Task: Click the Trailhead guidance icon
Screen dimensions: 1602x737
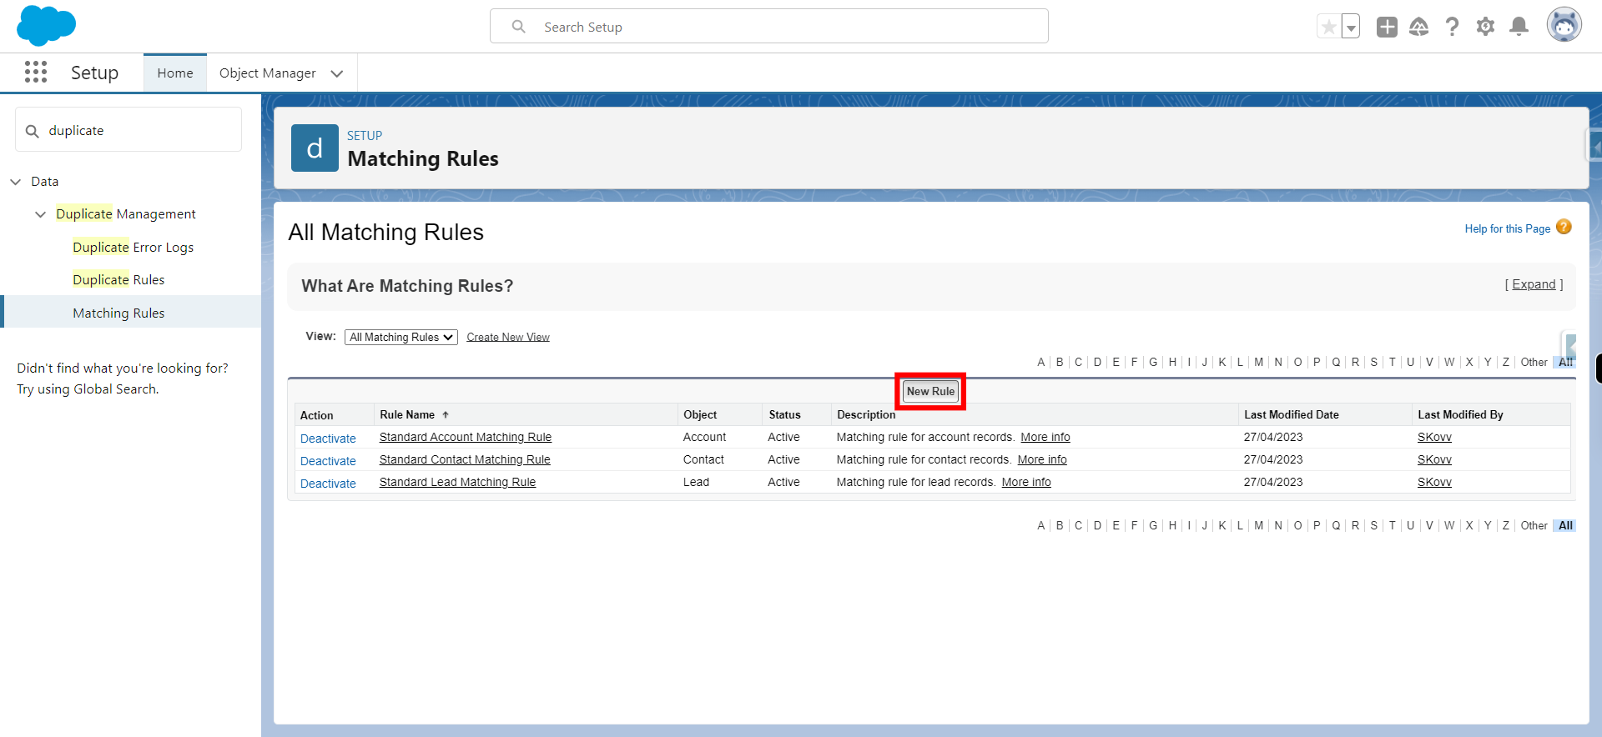Action: click(1419, 27)
